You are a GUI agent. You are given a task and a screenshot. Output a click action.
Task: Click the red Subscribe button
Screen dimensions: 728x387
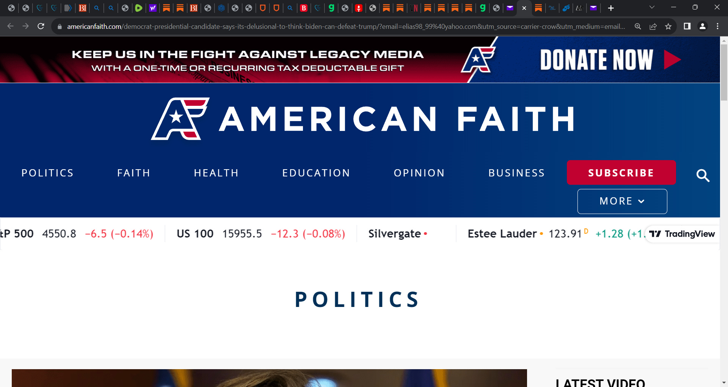point(621,173)
